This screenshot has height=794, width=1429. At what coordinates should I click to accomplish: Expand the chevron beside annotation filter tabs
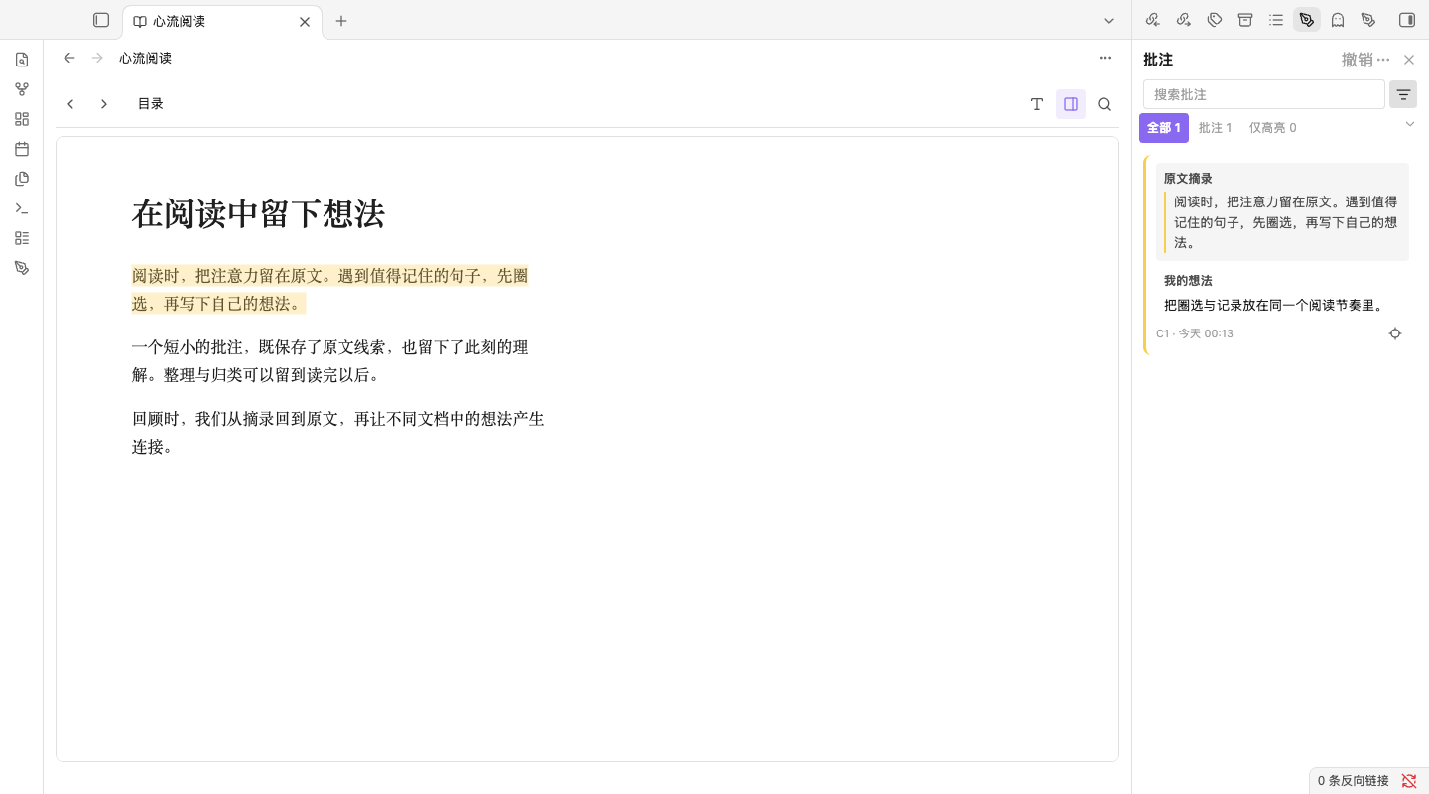[x=1410, y=124]
